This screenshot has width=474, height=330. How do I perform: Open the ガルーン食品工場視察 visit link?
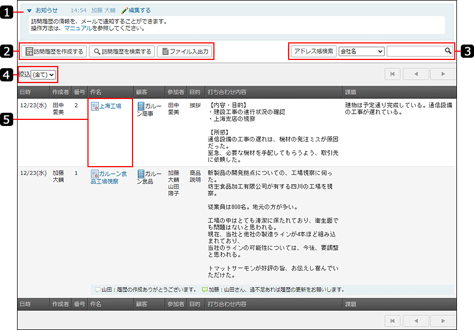click(x=109, y=178)
